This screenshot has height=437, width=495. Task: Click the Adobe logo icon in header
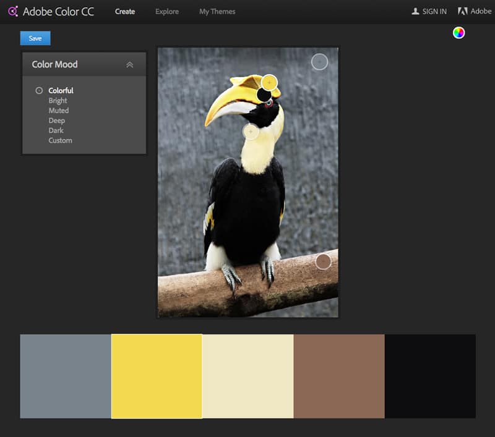coord(462,11)
